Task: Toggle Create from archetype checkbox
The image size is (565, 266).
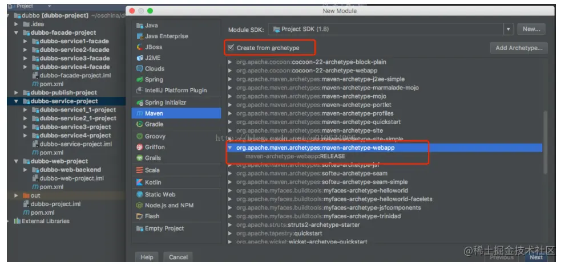Action: [x=231, y=47]
